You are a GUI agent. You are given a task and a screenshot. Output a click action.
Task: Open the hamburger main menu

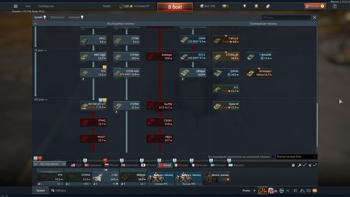click(15, 6)
